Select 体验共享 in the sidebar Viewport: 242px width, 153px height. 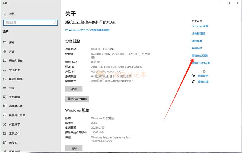[14, 124]
